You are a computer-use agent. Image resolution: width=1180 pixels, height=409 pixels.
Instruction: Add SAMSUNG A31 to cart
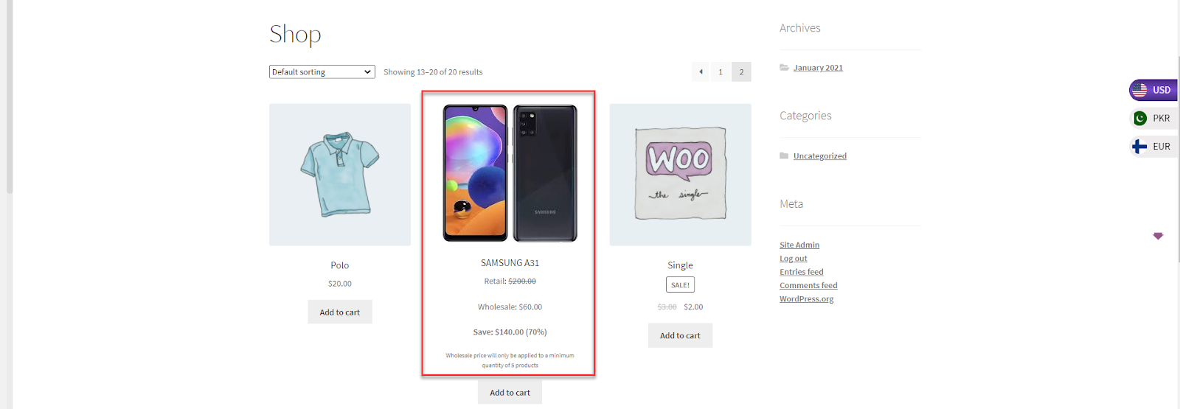(x=510, y=392)
